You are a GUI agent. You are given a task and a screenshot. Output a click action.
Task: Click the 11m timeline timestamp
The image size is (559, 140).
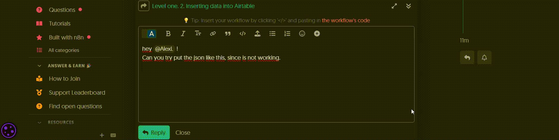coord(464,41)
